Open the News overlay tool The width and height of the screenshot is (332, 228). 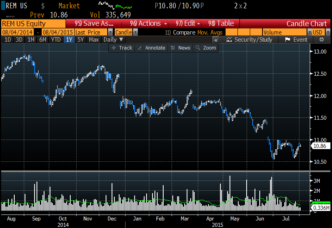tap(180, 48)
